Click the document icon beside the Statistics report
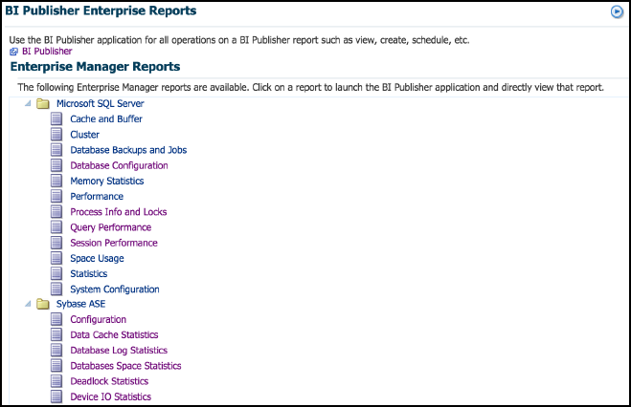 coord(56,273)
